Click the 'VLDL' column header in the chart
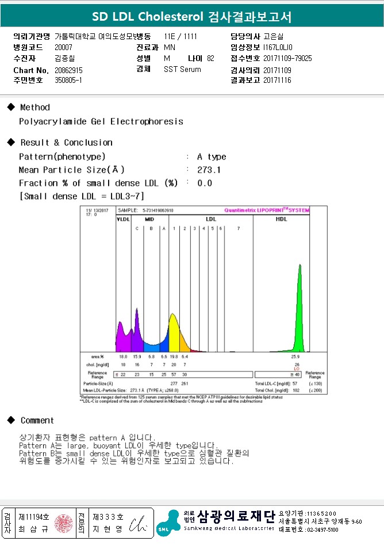 click(123, 219)
